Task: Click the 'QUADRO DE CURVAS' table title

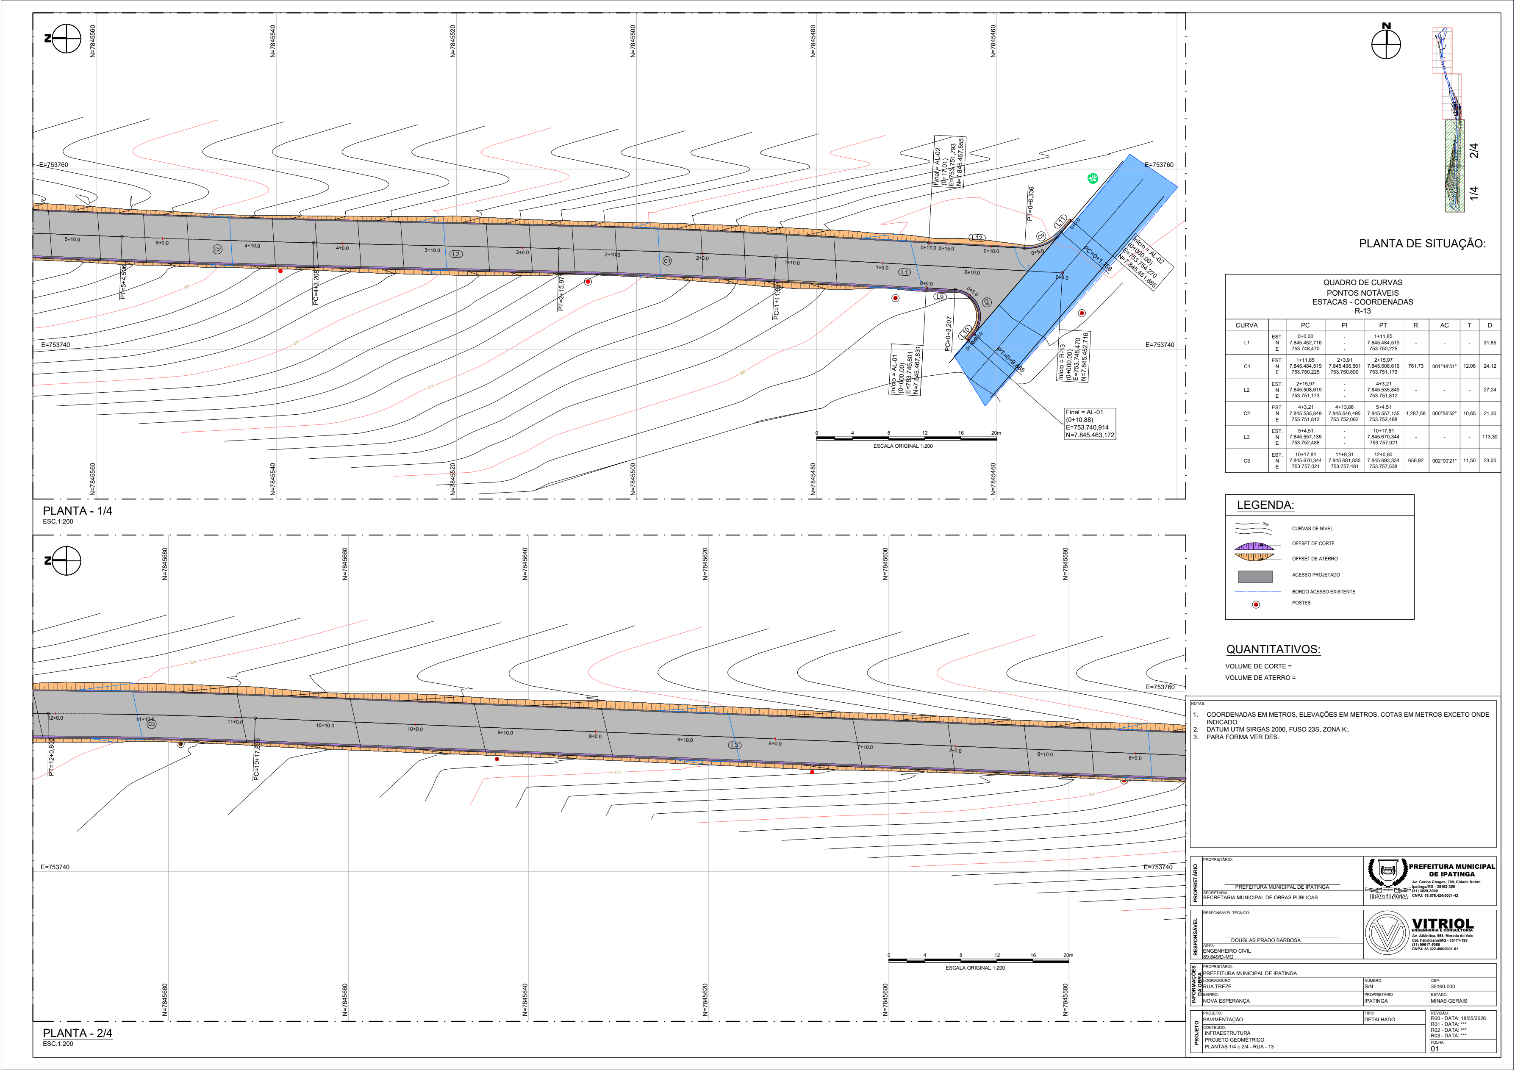Action: (1362, 283)
